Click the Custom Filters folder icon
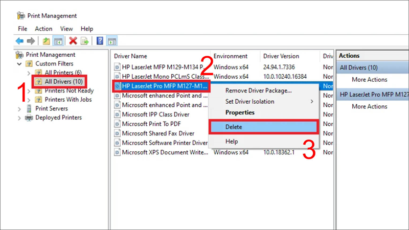This screenshot has width=409, height=230. point(29,63)
